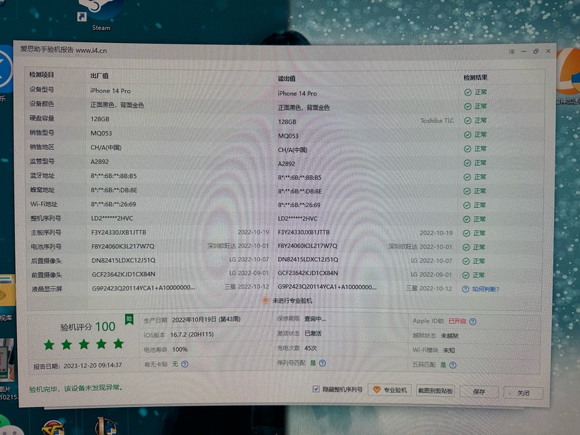Click the green 验 badge on the score

(x=129, y=320)
